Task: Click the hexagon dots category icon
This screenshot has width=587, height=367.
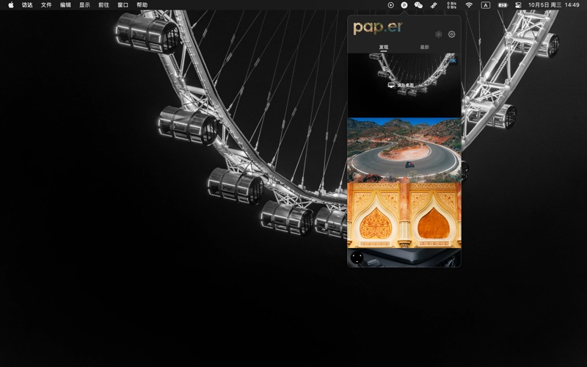Action: click(438, 34)
